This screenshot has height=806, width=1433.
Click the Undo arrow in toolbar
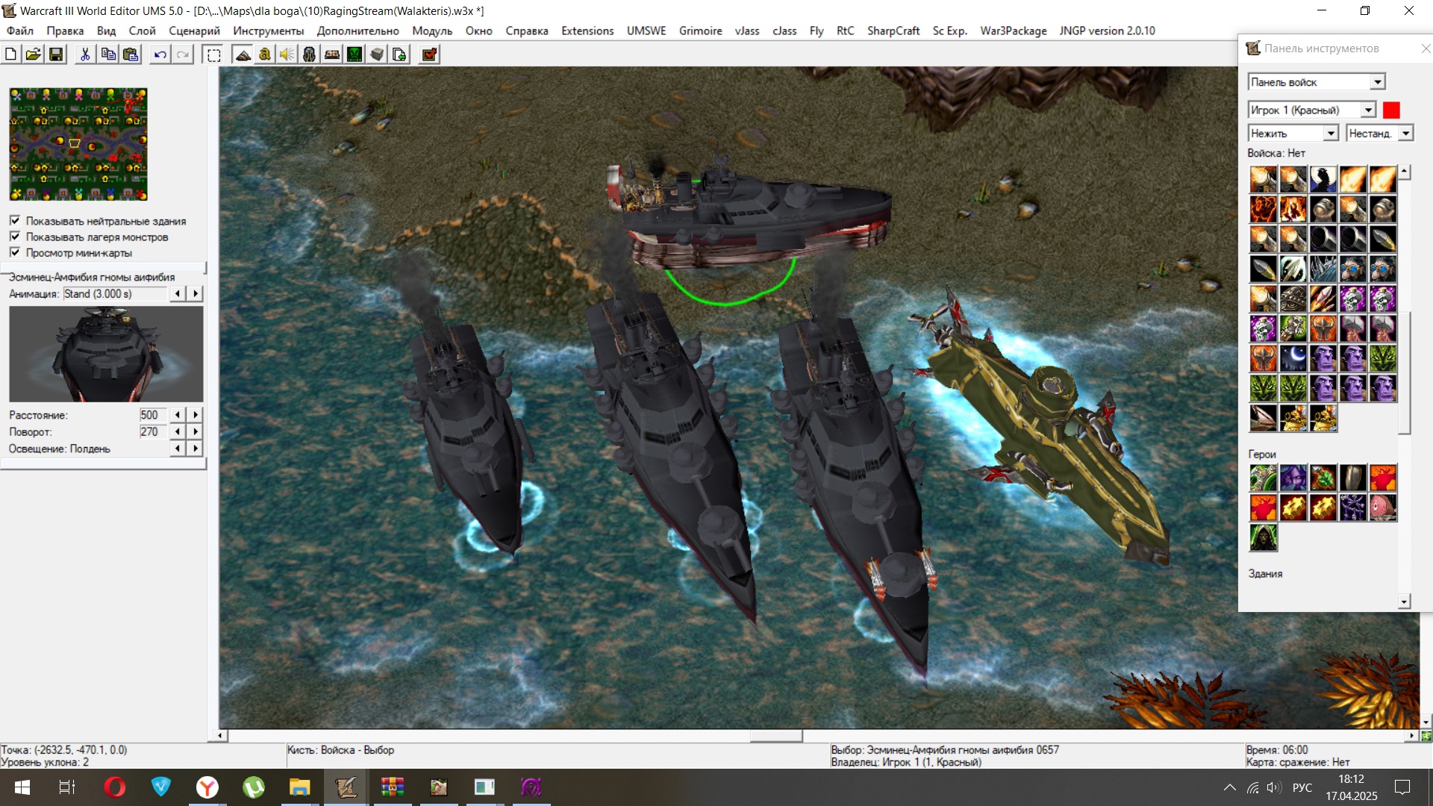(x=160, y=54)
